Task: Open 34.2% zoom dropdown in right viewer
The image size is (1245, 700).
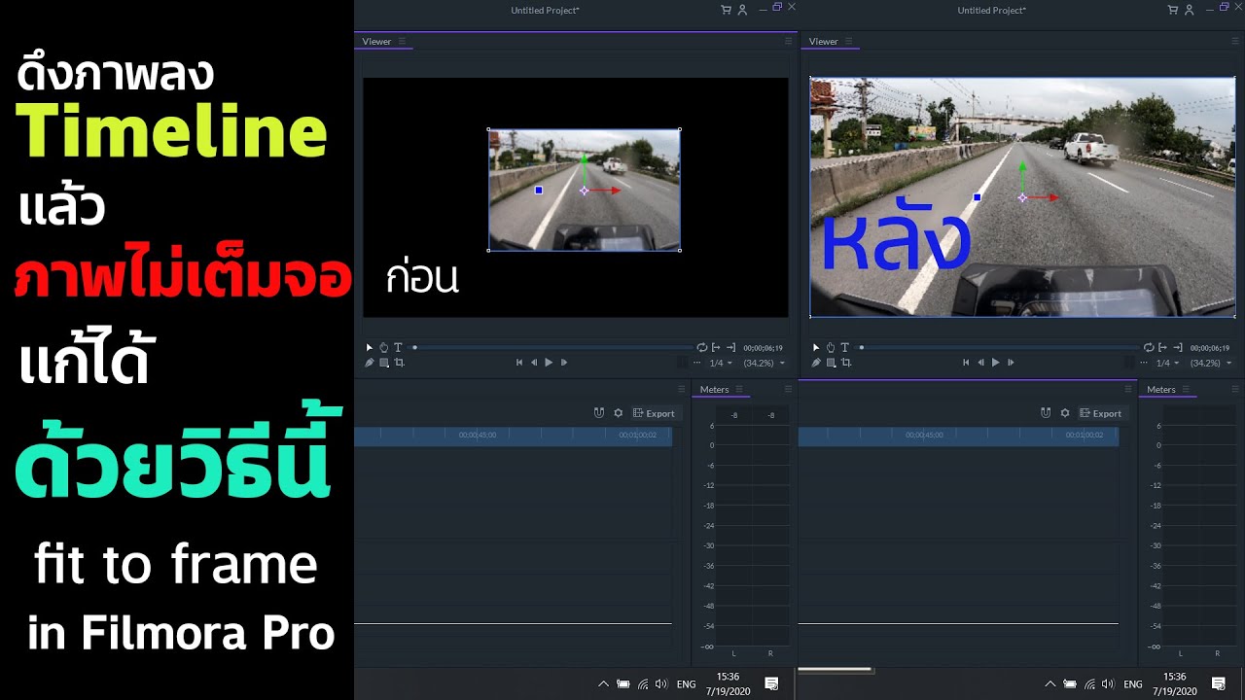Action: pyautogui.click(x=1210, y=363)
